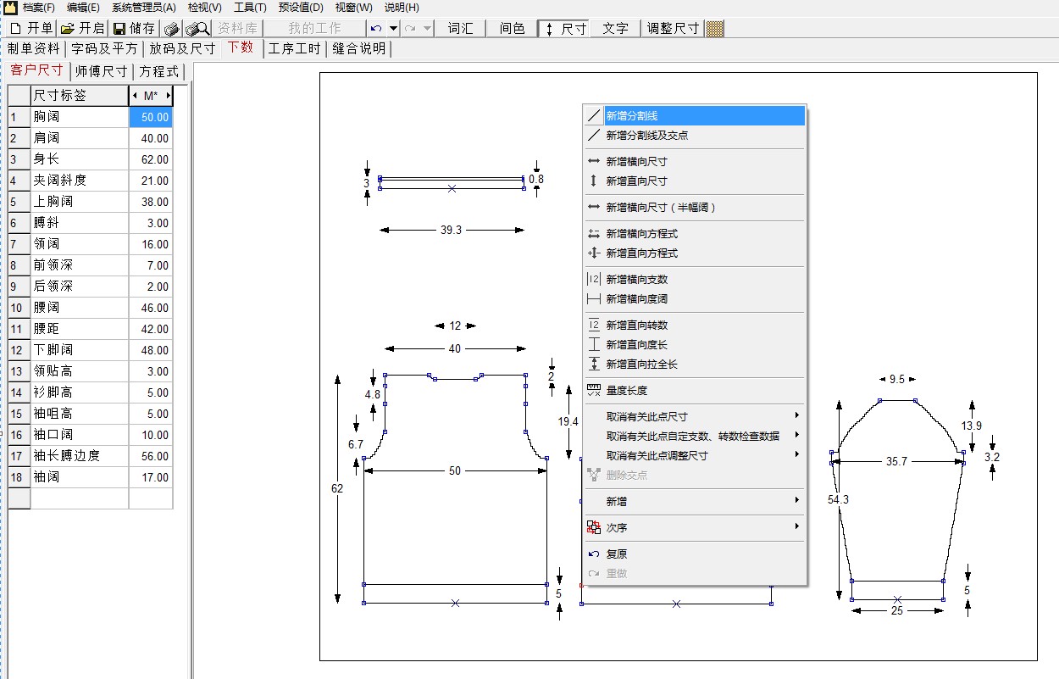Switch to the 缝合说明 tab
The image size is (1059, 679).
[x=359, y=48]
